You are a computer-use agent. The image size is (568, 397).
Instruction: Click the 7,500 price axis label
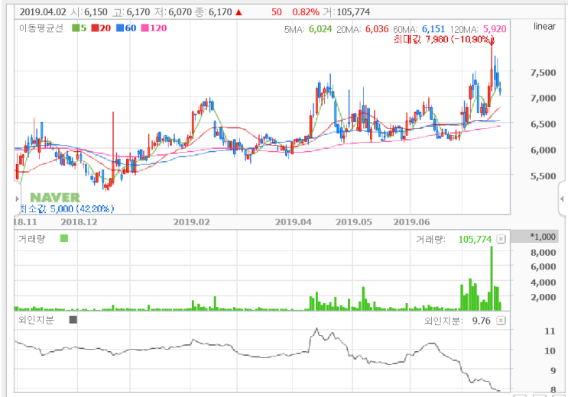(x=543, y=73)
